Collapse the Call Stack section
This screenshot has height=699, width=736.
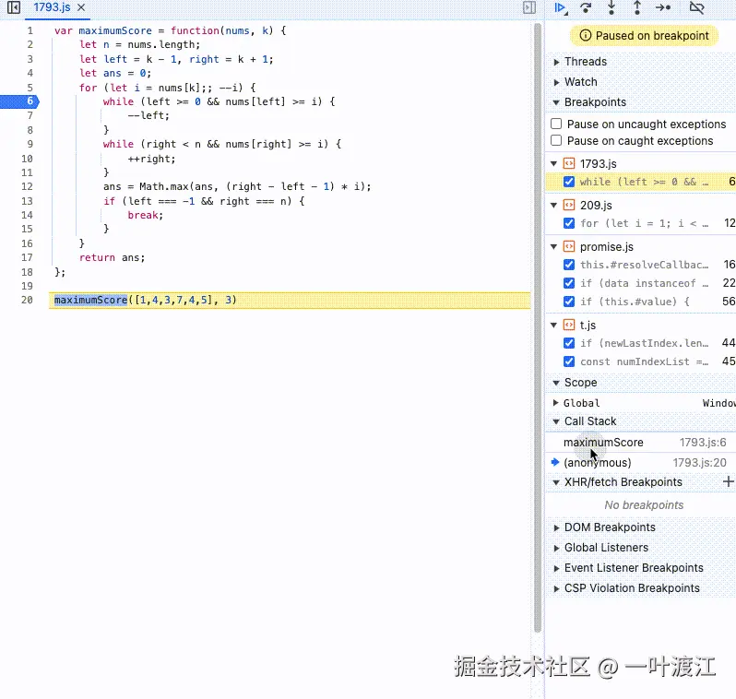tap(556, 421)
